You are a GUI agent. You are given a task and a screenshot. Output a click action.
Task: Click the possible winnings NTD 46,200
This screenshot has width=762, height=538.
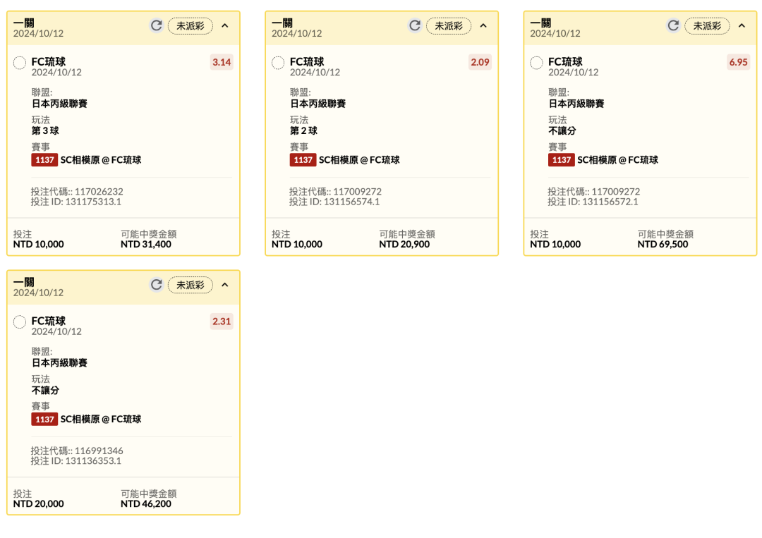(x=146, y=503)
